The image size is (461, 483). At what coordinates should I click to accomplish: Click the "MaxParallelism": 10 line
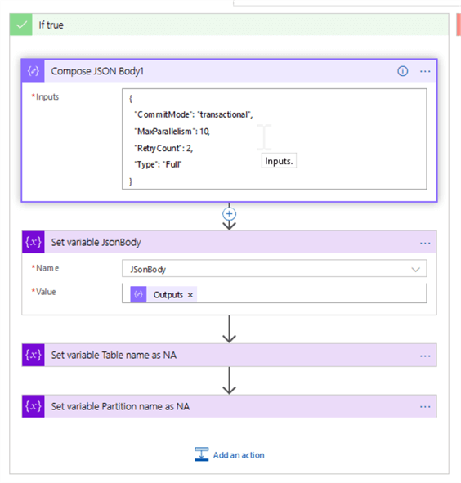pyautogui.click(x=172, y=132)
